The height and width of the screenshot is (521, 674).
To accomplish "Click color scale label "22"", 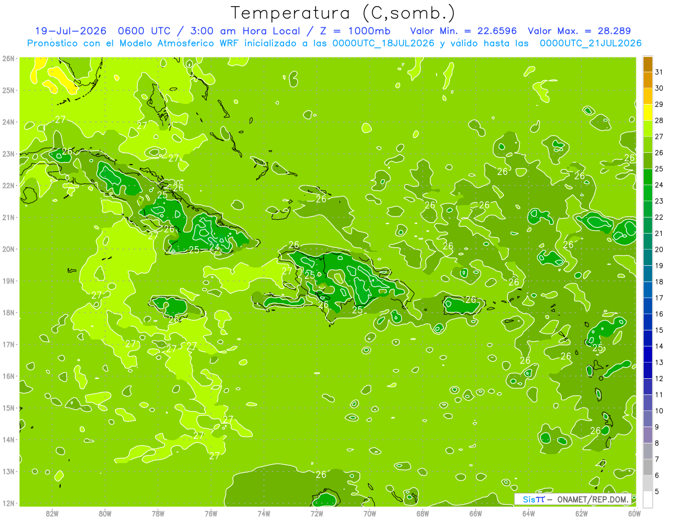I will 659,217.
